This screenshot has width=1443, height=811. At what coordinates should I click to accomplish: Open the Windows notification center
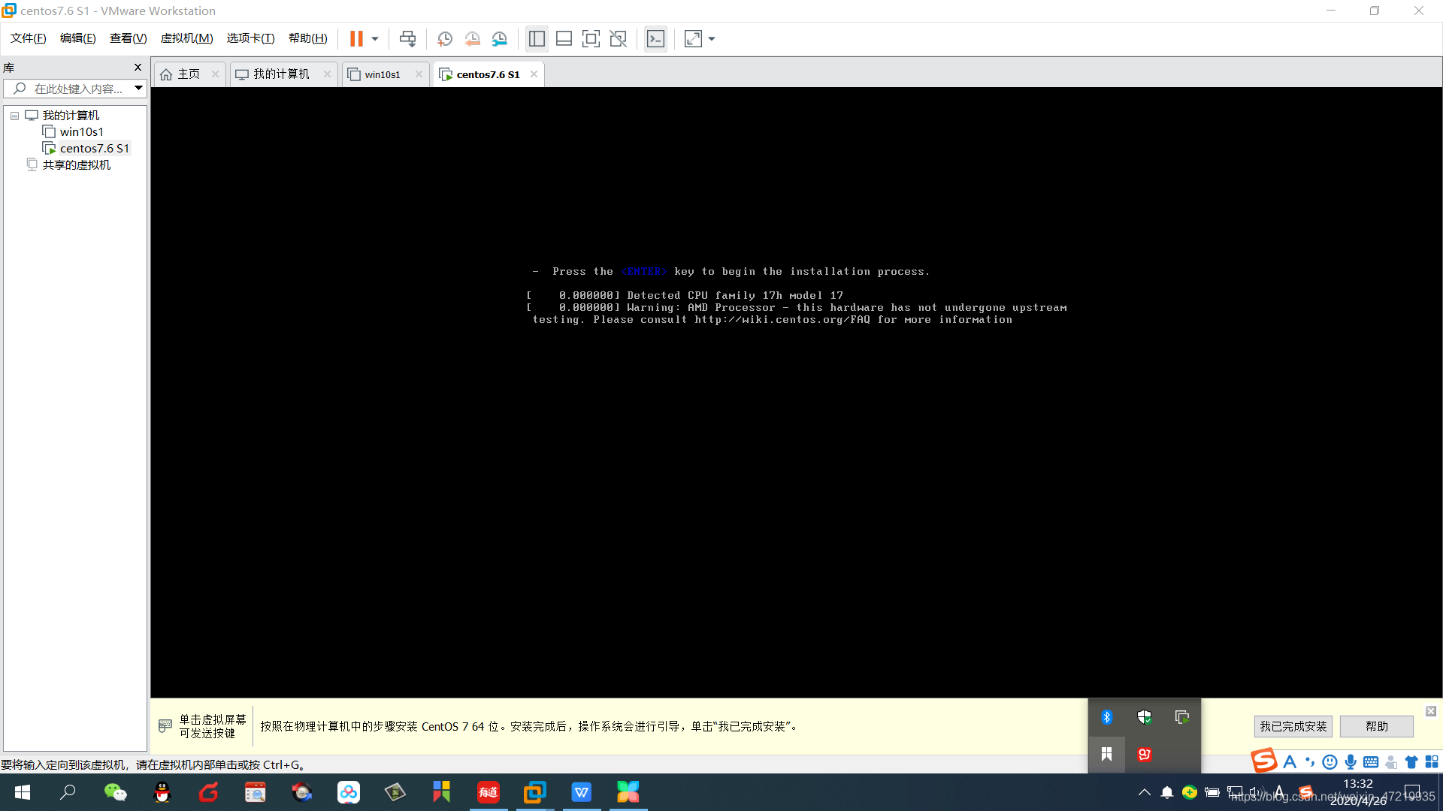coord(1412,792)
